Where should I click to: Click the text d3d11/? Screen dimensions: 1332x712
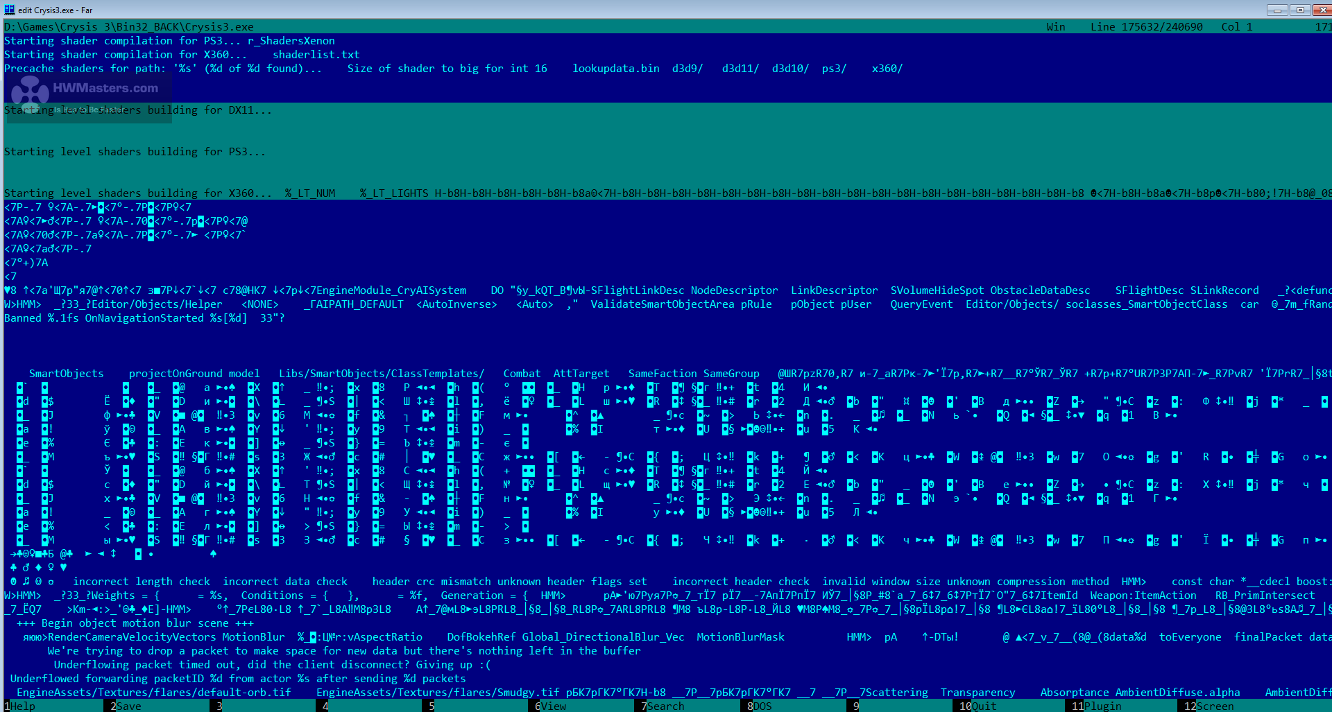(x=740, y=69)
